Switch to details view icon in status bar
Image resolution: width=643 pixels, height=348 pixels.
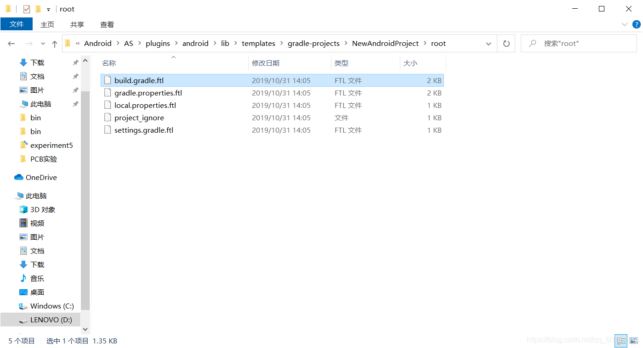pos(621,341)
